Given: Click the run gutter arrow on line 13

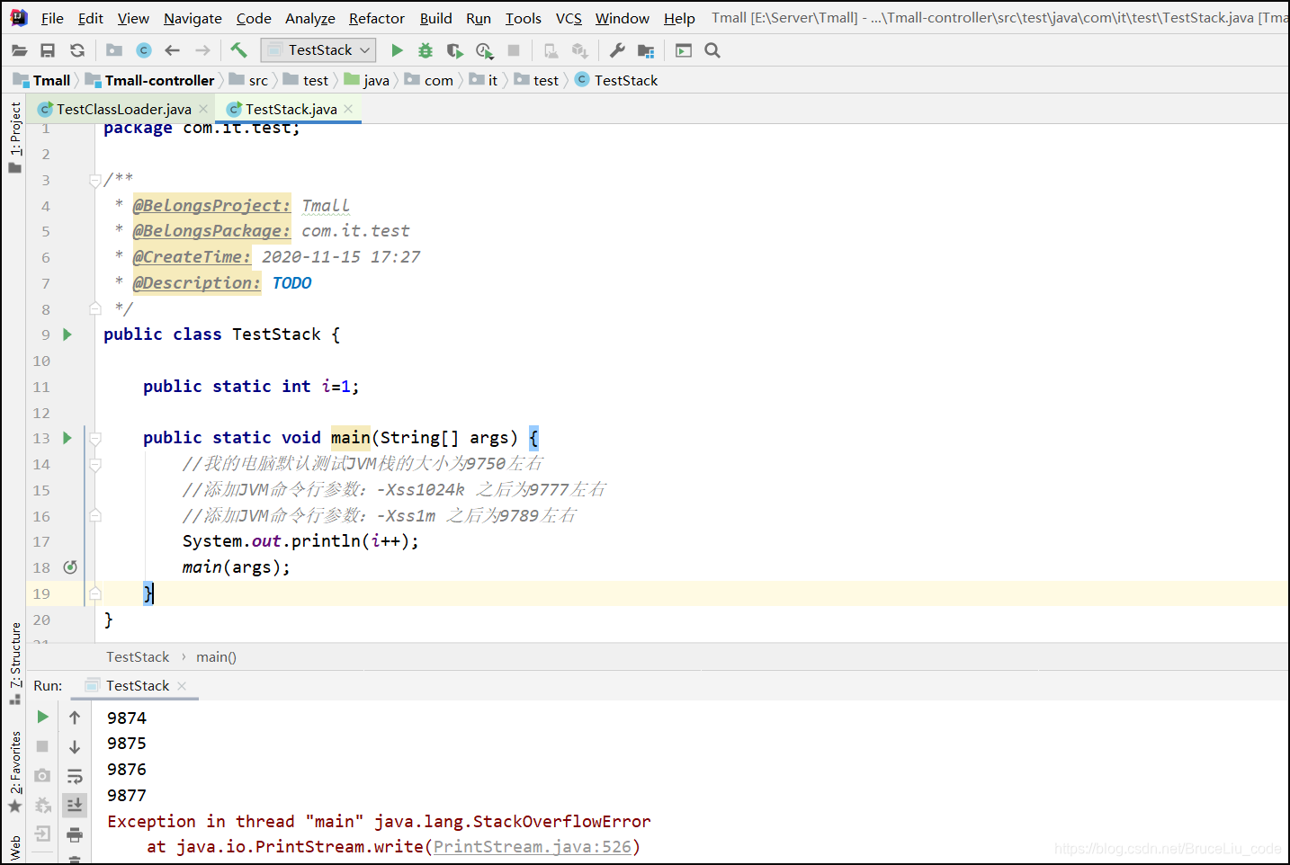Looking at the screenshot, I should [x=67, y=438].
